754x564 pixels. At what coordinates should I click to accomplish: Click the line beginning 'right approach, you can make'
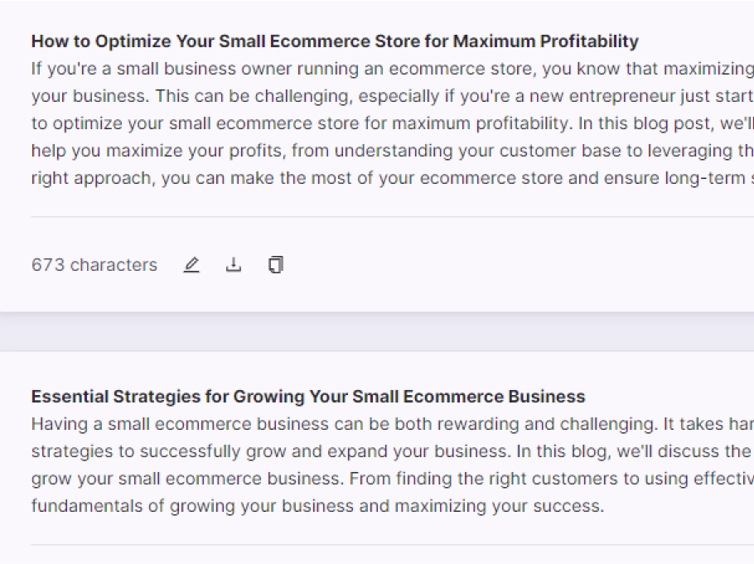393,178
